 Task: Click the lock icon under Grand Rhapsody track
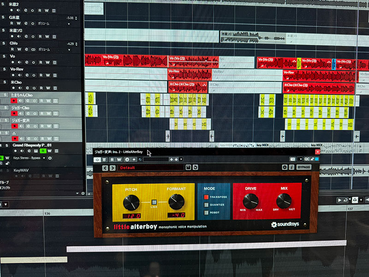7,163
